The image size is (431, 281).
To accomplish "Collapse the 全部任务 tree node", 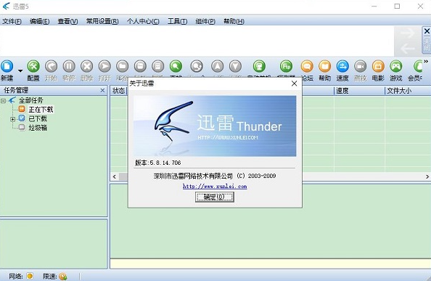I will 4,101.
